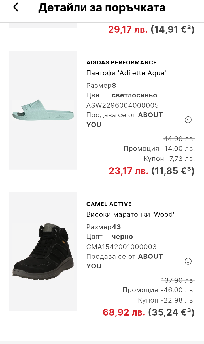204x344 pixels.
Task: Open the Високи маратонки 'Wood' product title
Action: point(130,214)
